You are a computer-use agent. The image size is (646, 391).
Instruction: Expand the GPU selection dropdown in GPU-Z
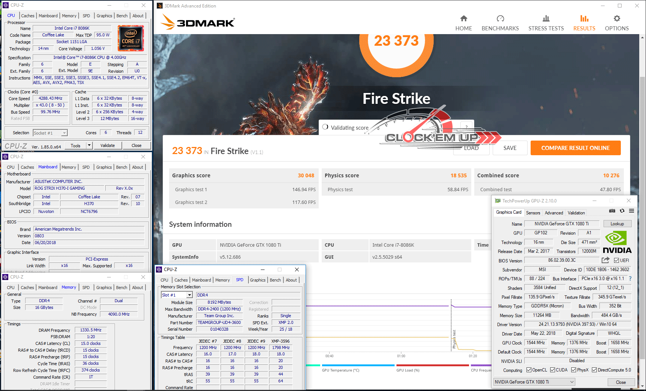pos(572,382)
